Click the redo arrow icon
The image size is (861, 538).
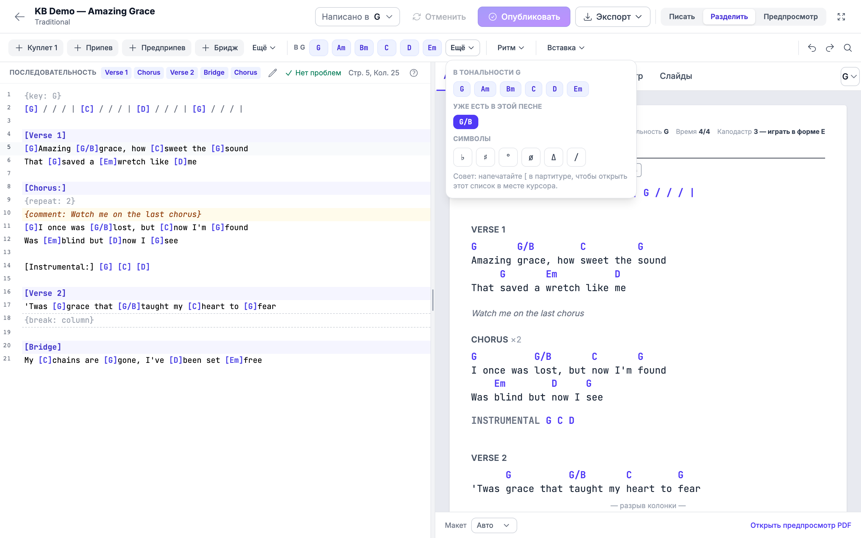click(x=830, y=48)
